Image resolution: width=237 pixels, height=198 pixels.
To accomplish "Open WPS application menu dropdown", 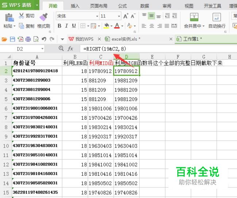I will pyautogui.click(x=37, y=5).
